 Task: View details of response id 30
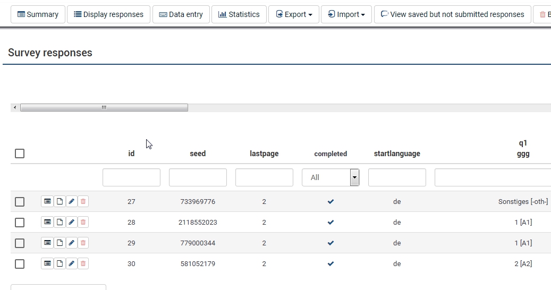click(47, 264)
